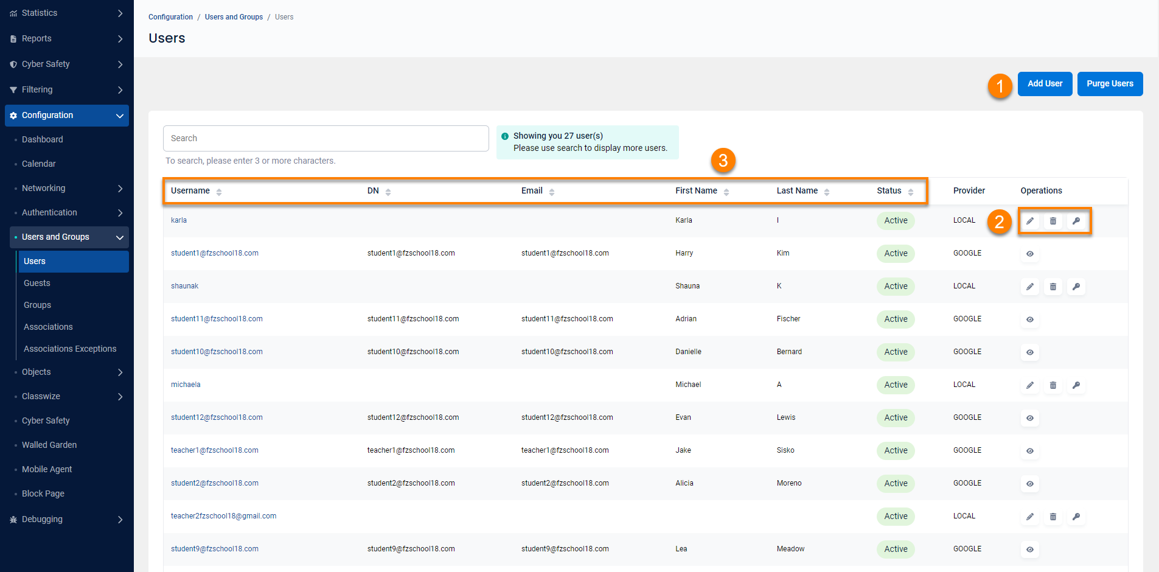Click the key icon for user michaela

pyautogui.click(x=1076, y=385)
